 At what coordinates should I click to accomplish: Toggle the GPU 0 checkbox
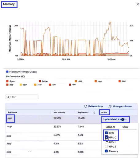point(107,137)
